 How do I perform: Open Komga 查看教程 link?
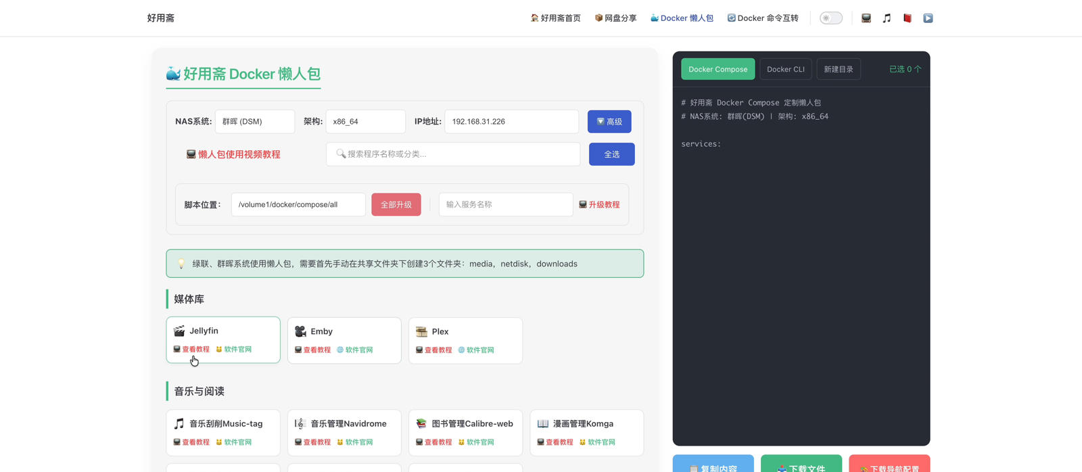click(x=555, y=442)
